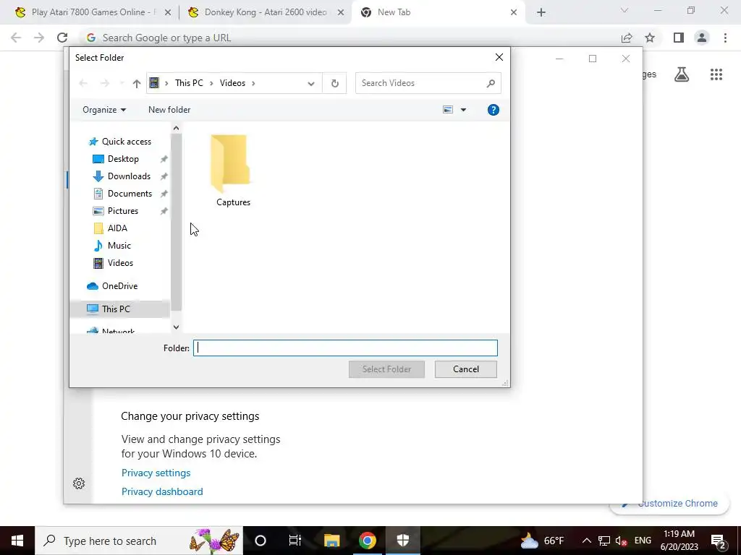741x555 pixels.
Task: Open Privacy dashboard link
Action: point(162,491)
